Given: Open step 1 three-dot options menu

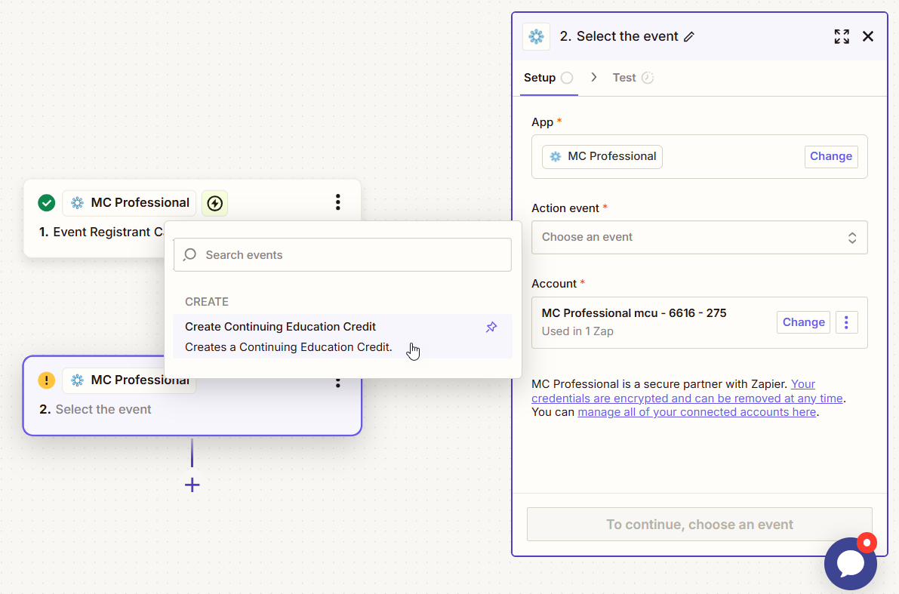Looking at the screenshot, I should point(337,202).
